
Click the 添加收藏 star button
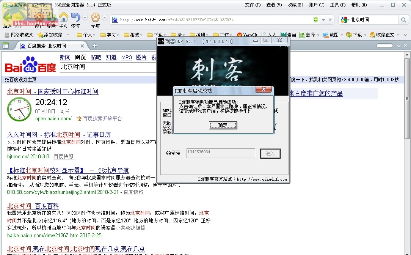click(50, 35)
